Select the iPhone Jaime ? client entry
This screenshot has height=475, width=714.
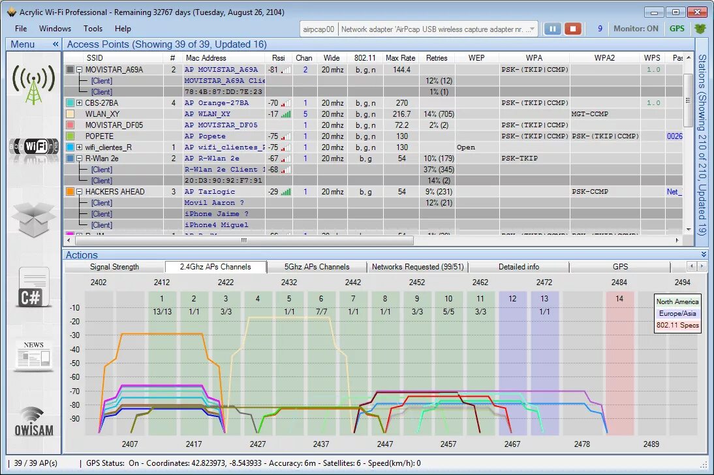216,214
